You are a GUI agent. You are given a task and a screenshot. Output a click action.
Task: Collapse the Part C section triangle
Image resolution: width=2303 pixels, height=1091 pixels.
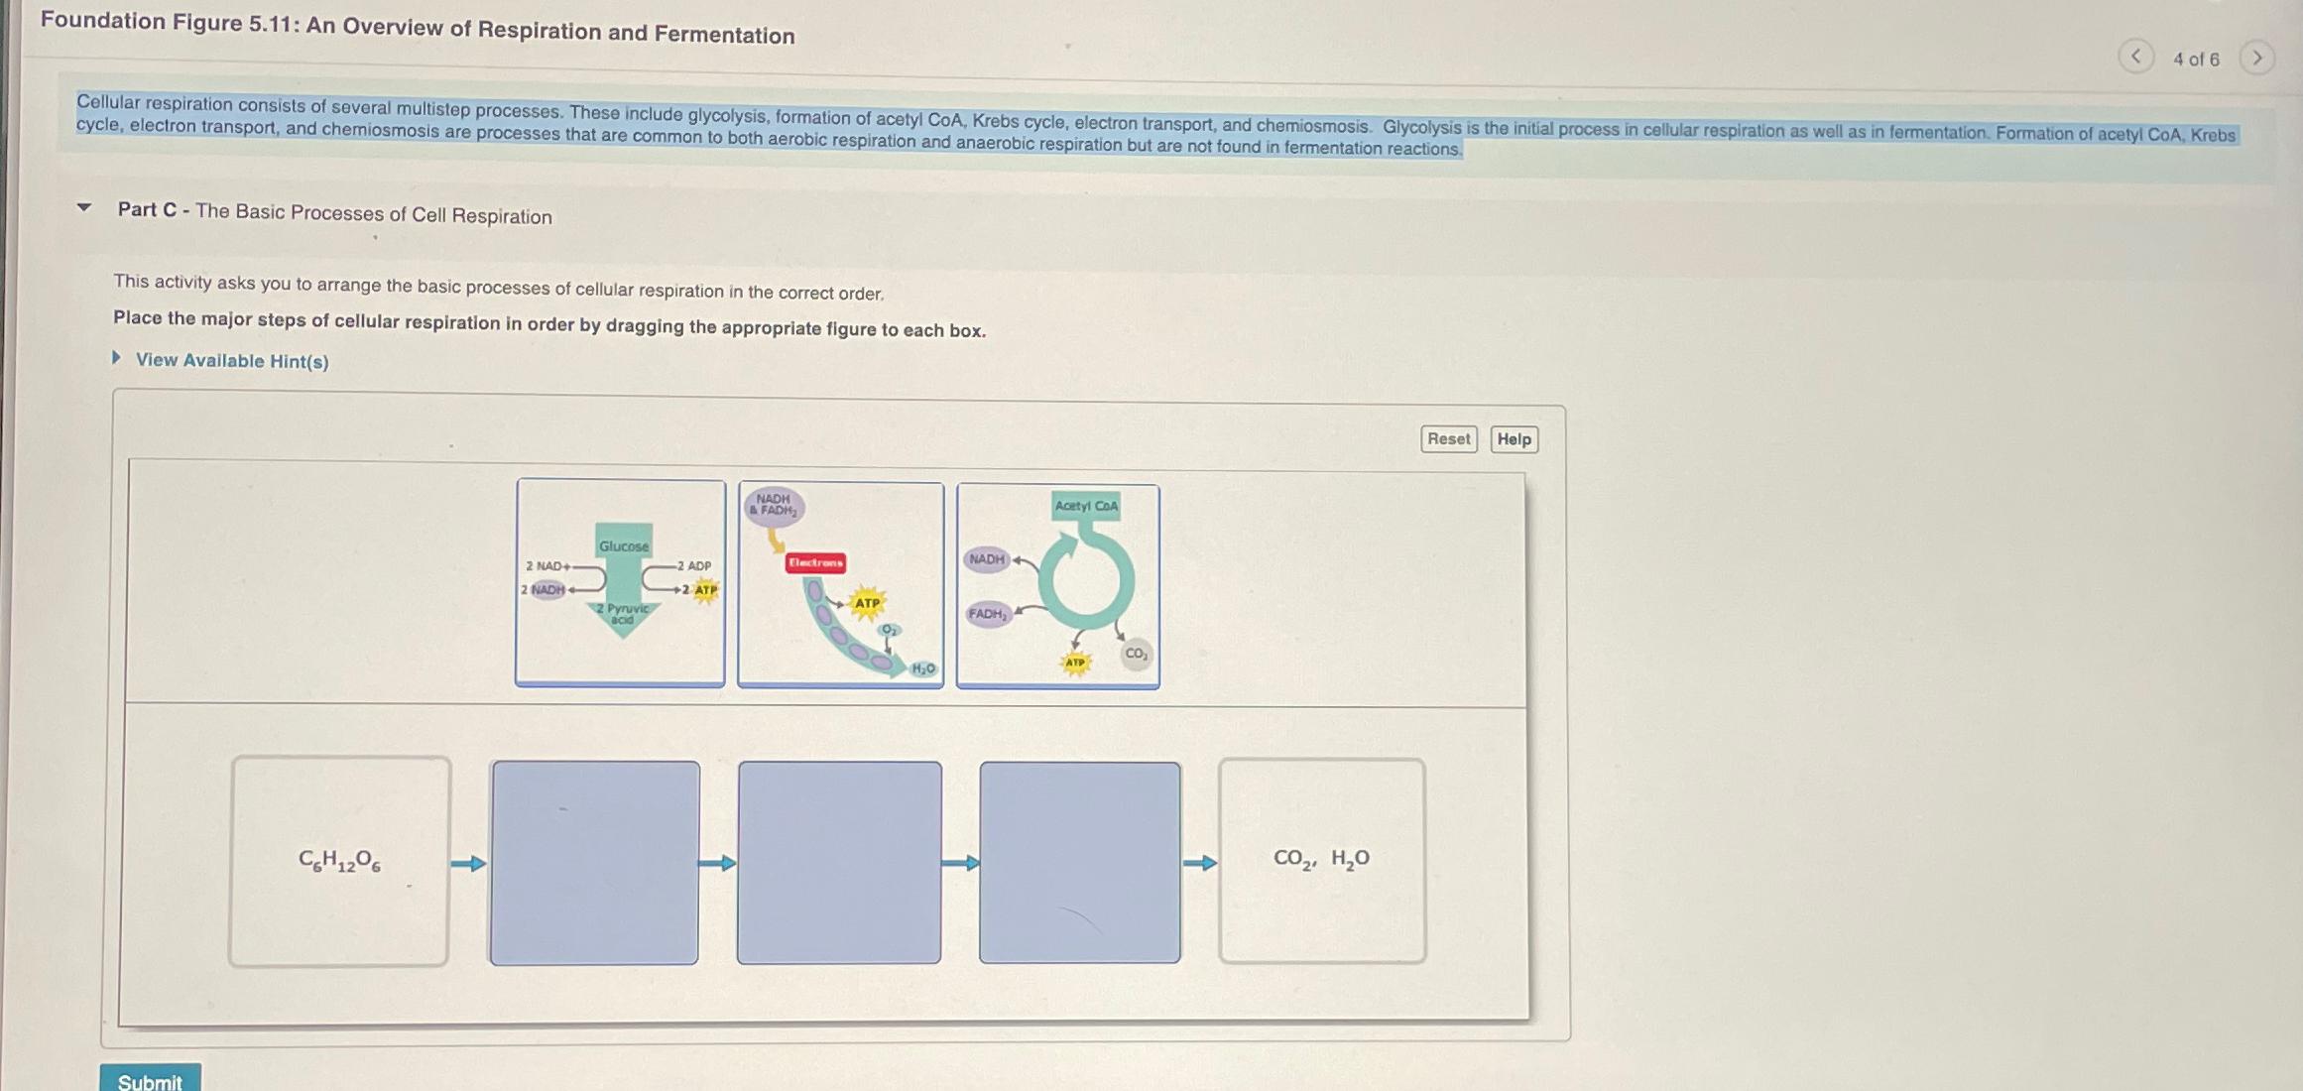[x=84, y=207]
